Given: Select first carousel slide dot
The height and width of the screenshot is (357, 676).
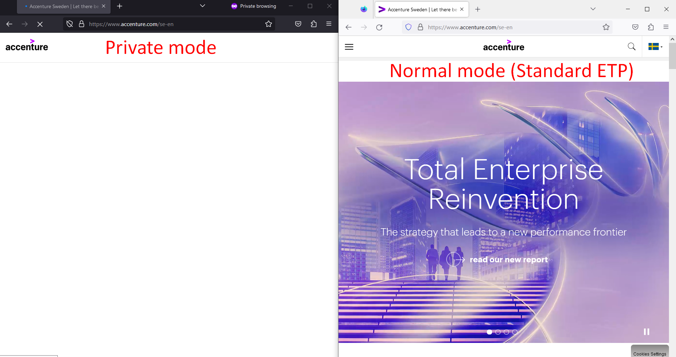Looking at the screenshot, I should click(x=489, y=332).
